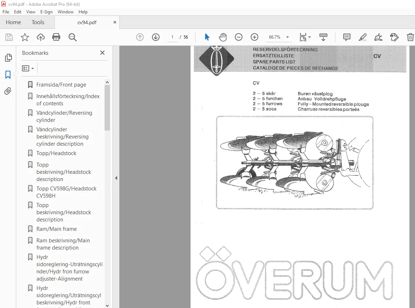Click the plough illustration on page
The width and height of the screenshot is (415, 308).
tap(295, 163)
